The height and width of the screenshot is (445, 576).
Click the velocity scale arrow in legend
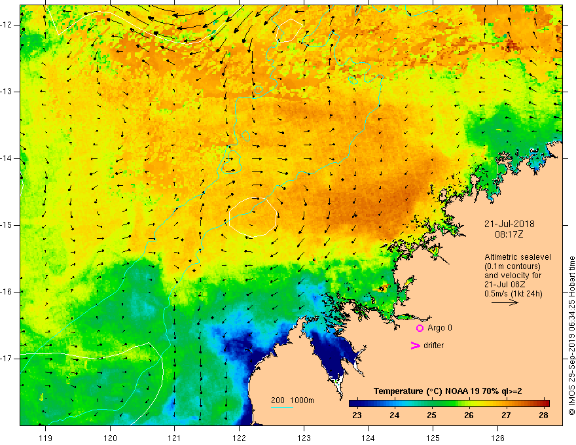tap(505, 302)
